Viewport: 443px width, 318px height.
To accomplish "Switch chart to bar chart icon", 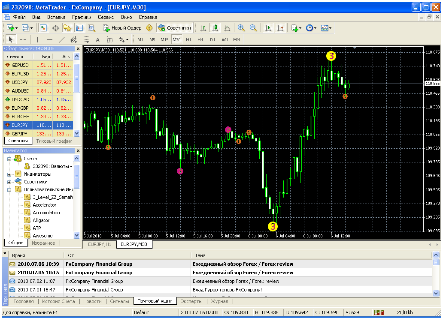I will tap(203, 28).
